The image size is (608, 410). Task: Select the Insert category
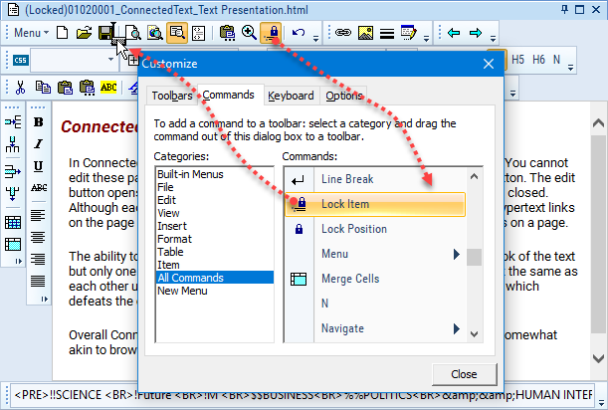tap(172, 226)
